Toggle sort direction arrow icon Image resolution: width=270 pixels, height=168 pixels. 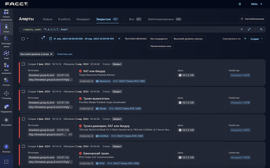[x=245, y=39]
